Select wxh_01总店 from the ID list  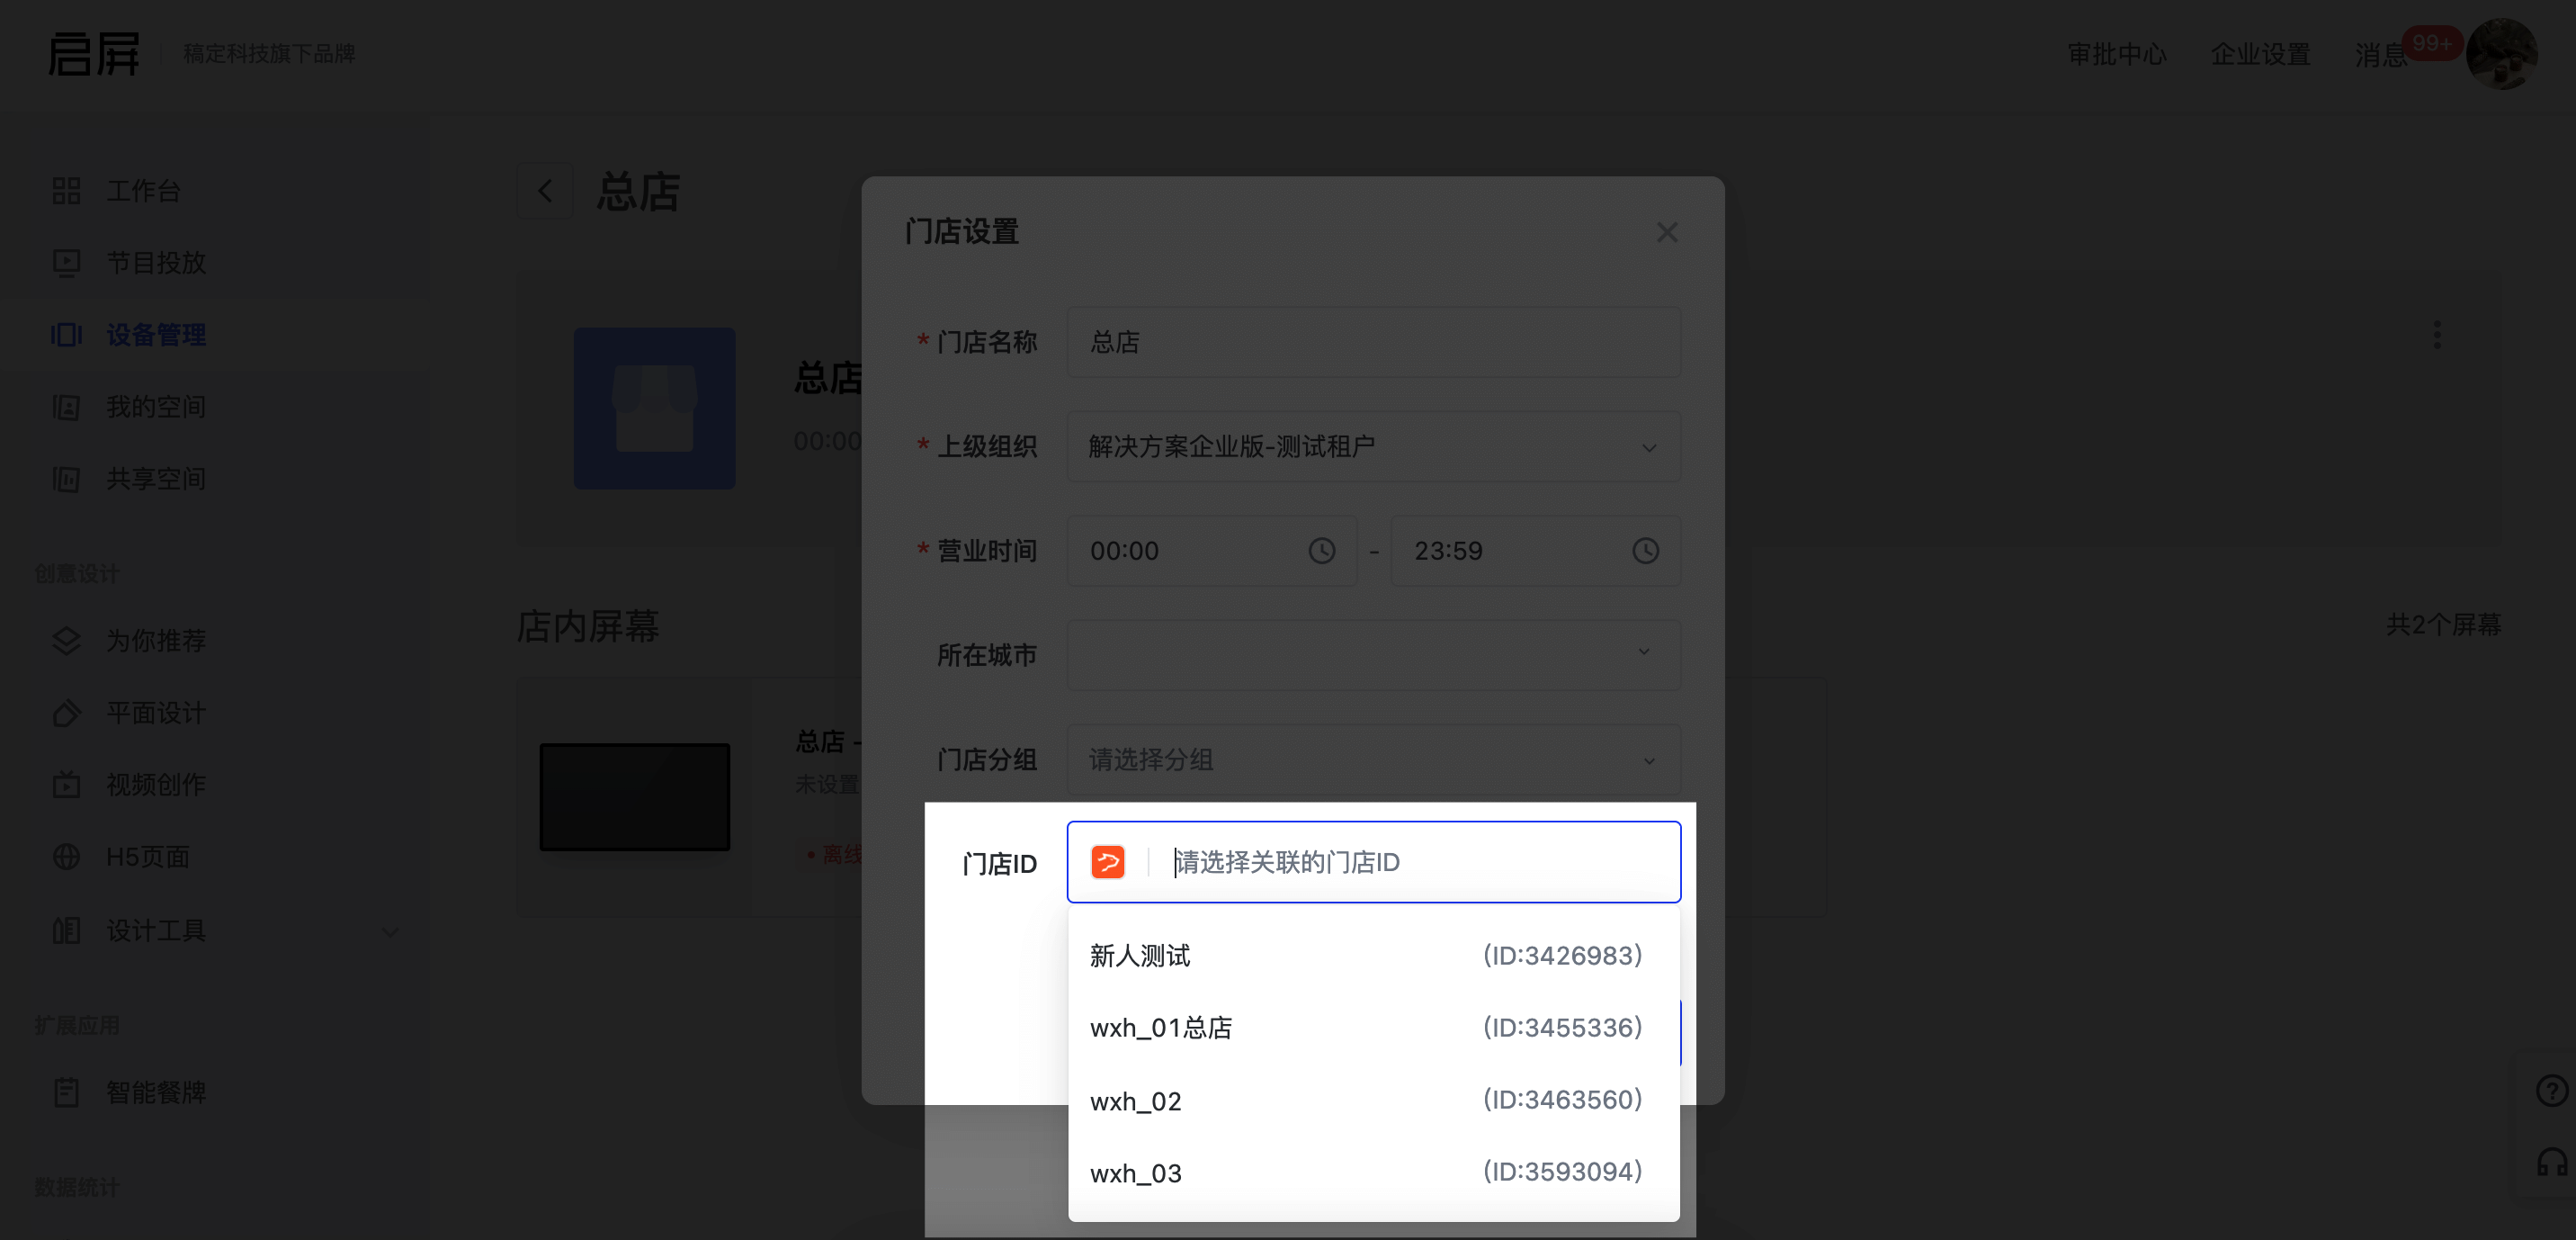[x=1373, y=1028]
